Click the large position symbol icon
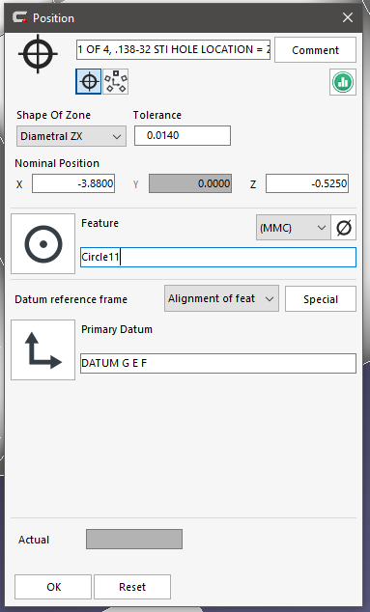This screenshot has height=612, width=370. pos(38,54)
